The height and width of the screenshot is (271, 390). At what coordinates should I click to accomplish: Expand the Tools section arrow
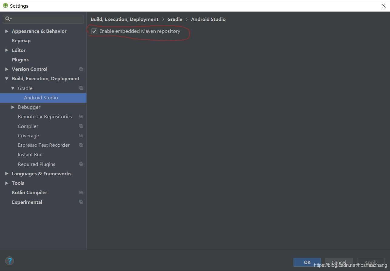tap(7, 183)
